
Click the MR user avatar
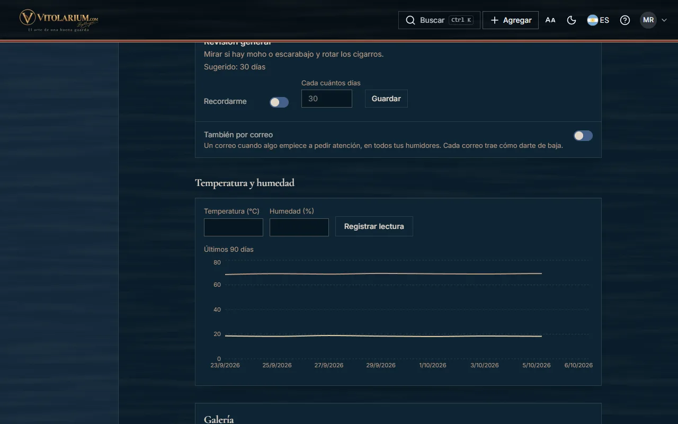click(648, 20)
